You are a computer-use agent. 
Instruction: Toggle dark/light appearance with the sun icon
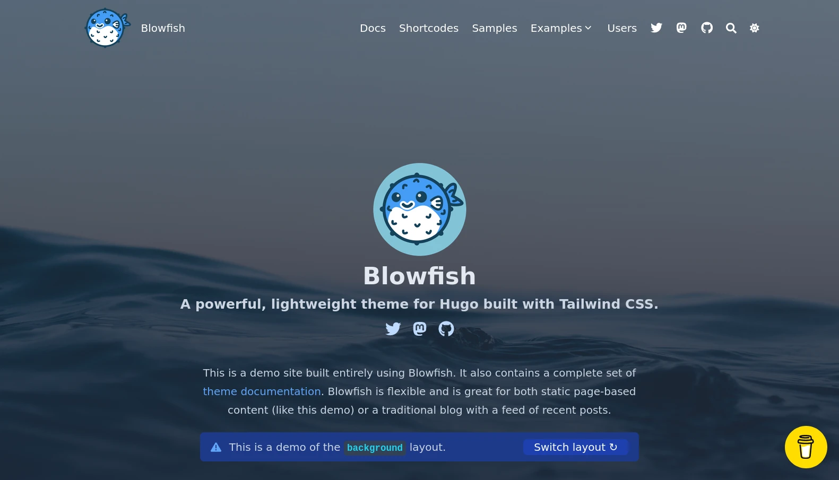(755, 28)
